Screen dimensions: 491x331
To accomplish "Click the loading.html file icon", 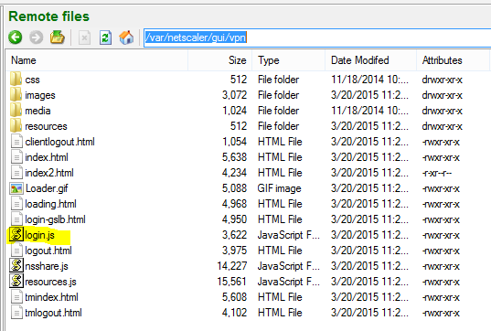I will tap(16, 204).
